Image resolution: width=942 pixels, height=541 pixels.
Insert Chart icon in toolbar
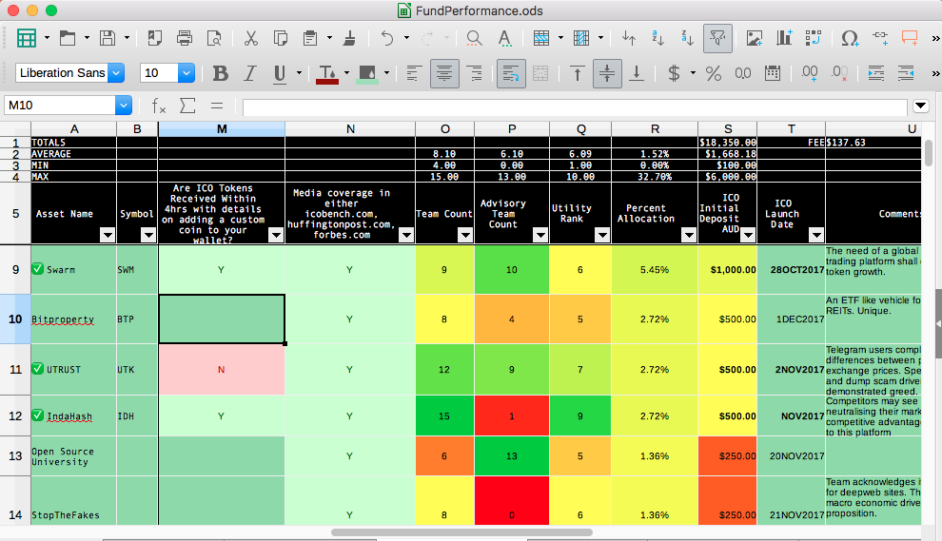(x=784, y=38)
